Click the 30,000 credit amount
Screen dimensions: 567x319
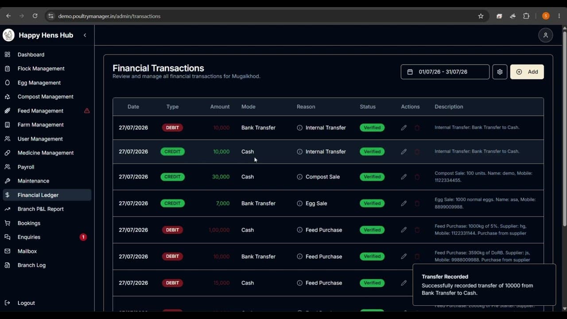[x=221, y=177]
